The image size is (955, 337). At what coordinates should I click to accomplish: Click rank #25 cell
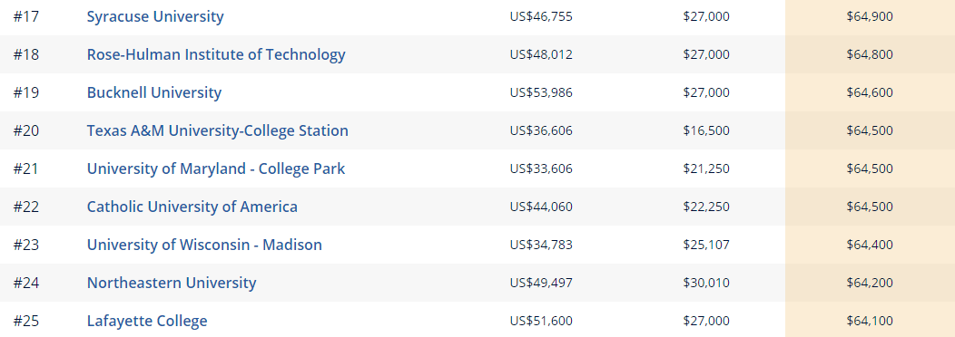26,321
